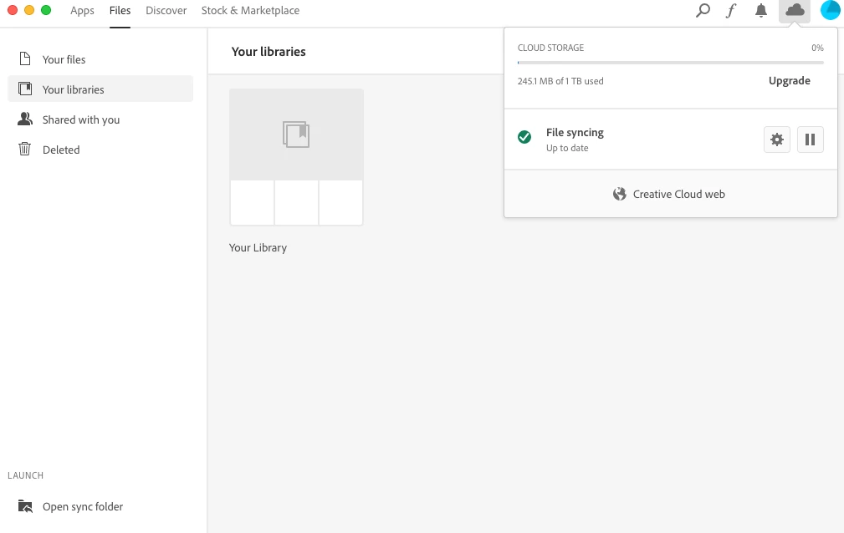This screenshot has height=533, width=844.
Task: Switch to the Discover tab
Action: (x=166, y=11)
